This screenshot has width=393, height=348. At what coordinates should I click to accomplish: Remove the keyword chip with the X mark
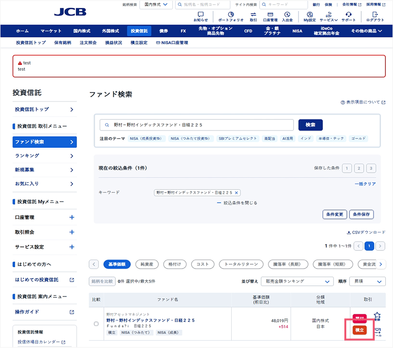tap(236, 192)
